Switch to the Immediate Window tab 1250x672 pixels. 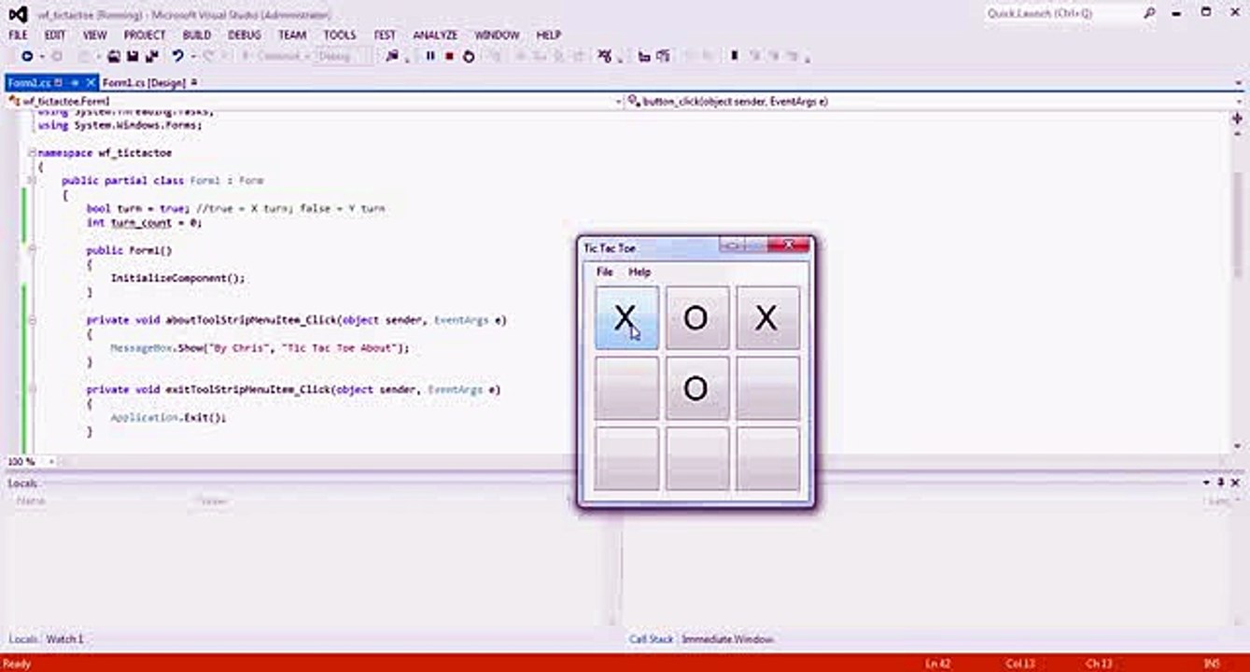coord(727,639)
